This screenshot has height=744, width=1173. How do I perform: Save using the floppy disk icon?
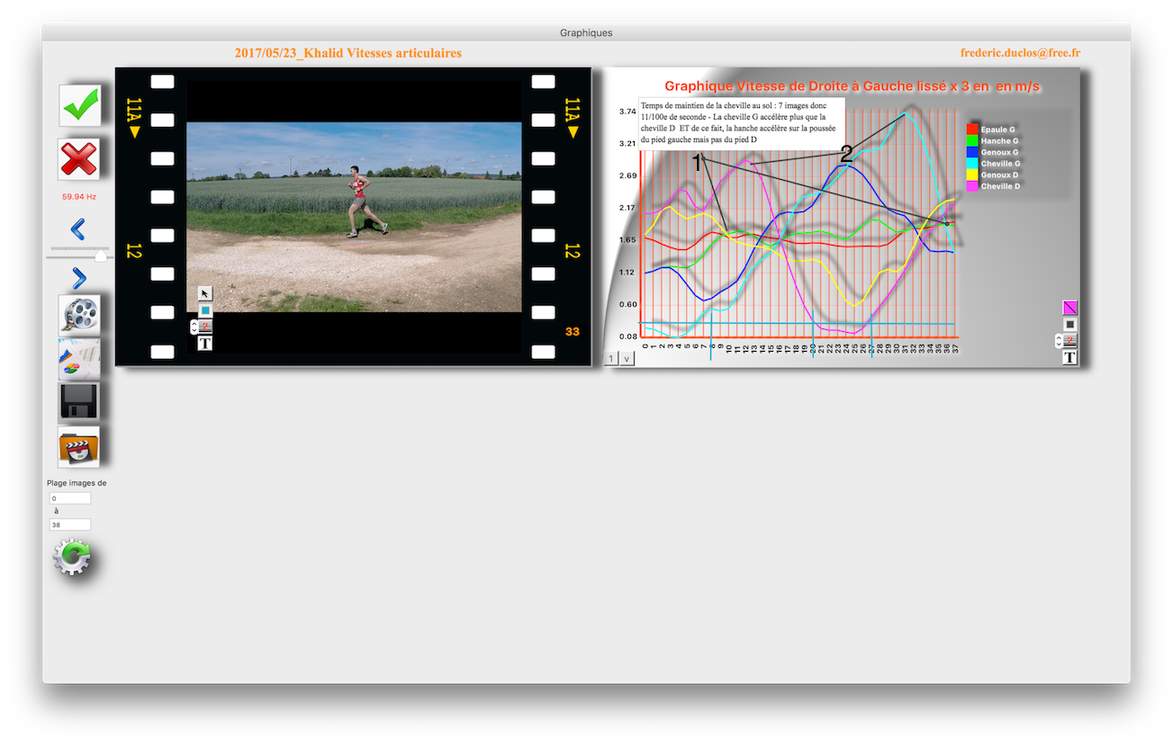[x=79, y=402]
